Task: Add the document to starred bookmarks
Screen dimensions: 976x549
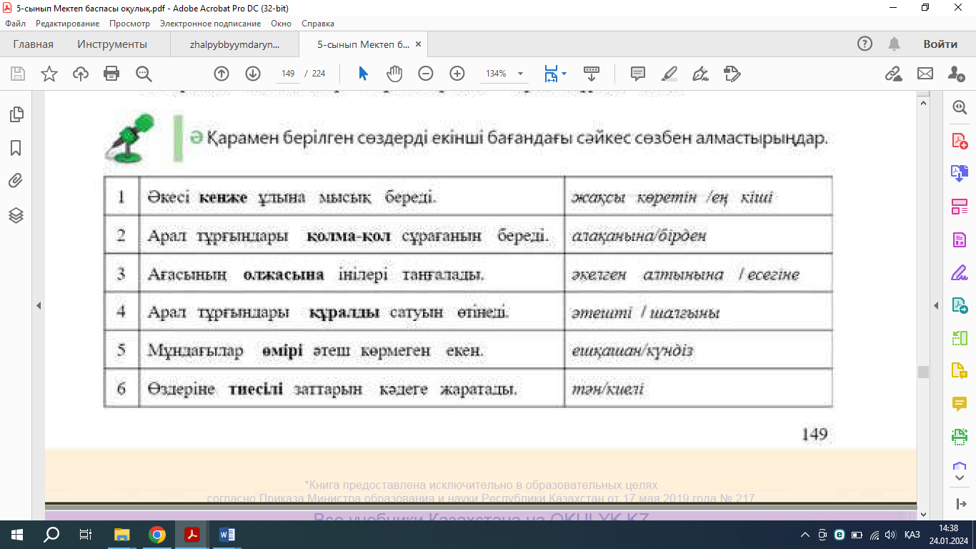Action: (49, 74)
